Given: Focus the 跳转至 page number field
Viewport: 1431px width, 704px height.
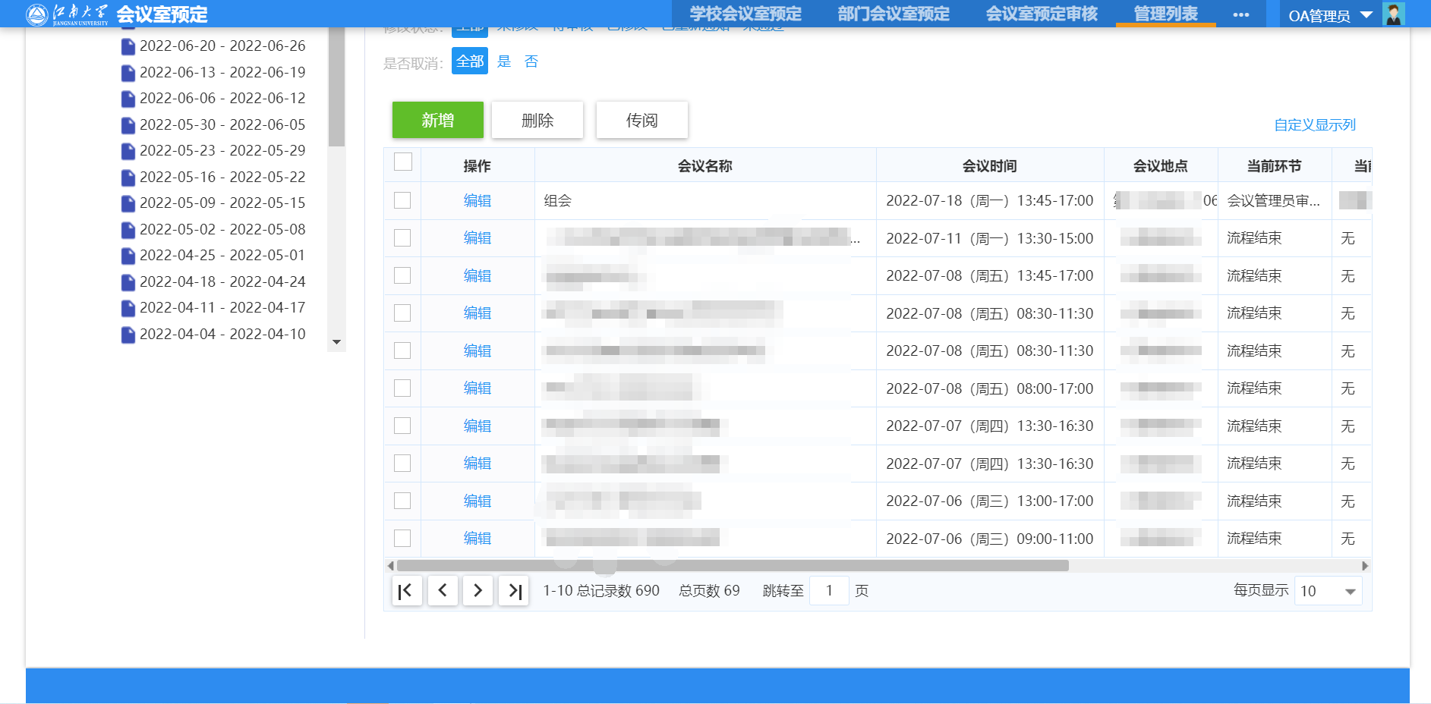Looking at the screenshot, I should point(829,591).
